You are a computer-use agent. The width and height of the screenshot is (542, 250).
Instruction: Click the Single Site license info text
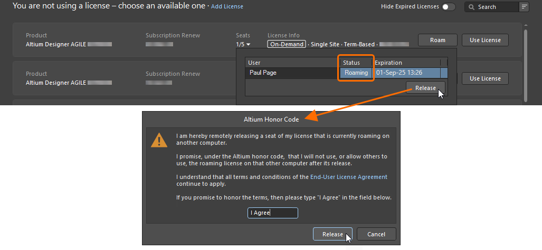[x=325, y=44]
